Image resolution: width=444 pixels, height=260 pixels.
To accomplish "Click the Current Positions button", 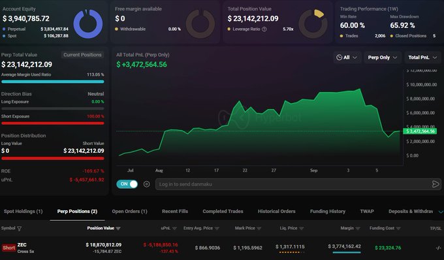I will pos(82,55).
